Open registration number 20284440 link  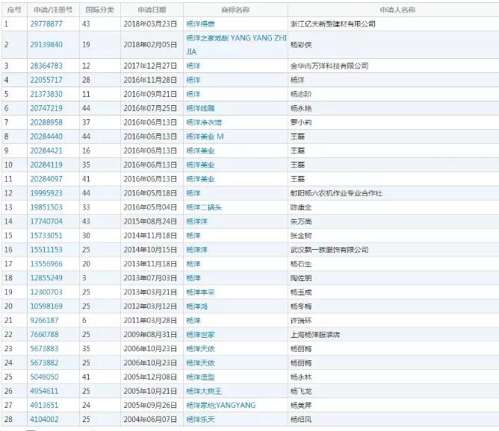[46, 136]
